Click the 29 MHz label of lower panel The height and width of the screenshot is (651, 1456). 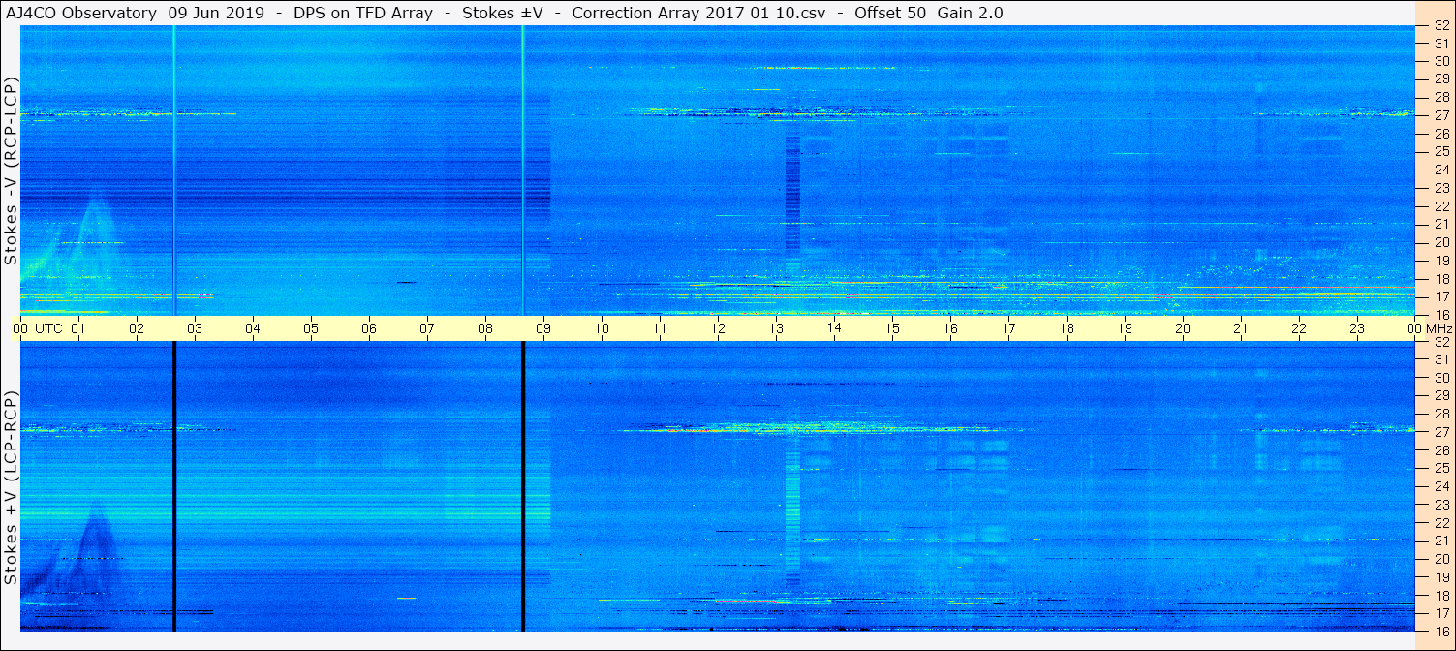1441,395
